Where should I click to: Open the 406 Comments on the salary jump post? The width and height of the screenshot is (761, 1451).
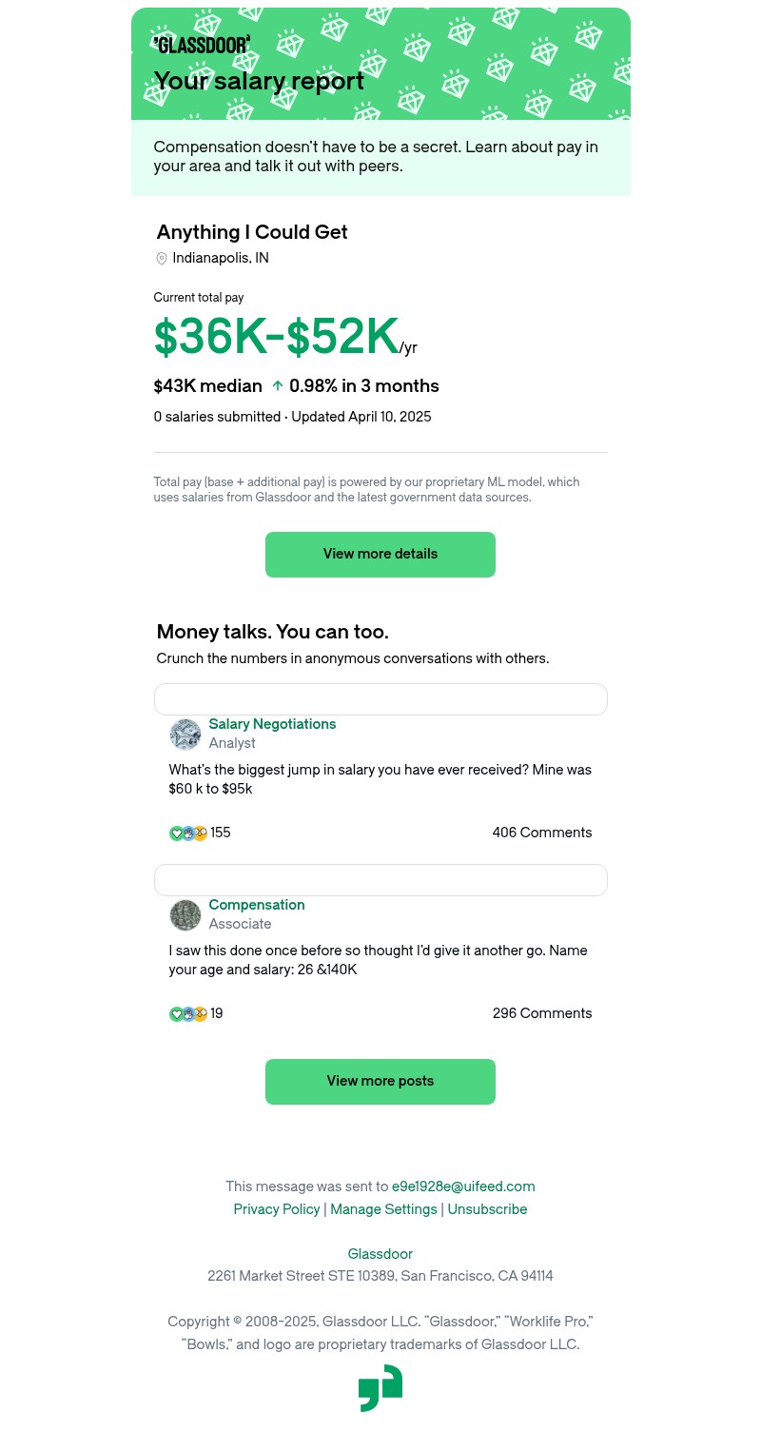[x=542, y=833]
